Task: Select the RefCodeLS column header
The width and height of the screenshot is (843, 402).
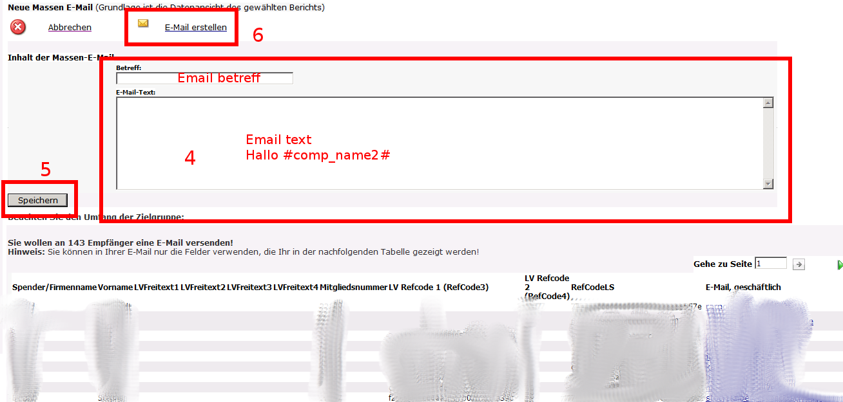Action: [x=592, y=288]
